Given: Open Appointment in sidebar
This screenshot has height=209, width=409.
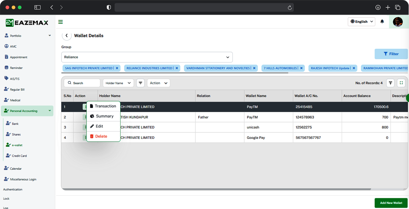Looking at the screenshot, I should click(x=16, y=57).
